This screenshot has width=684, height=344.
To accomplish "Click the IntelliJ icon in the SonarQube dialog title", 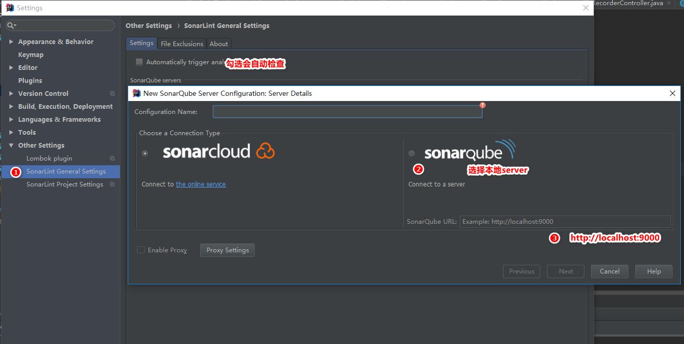I will point(136,93).
